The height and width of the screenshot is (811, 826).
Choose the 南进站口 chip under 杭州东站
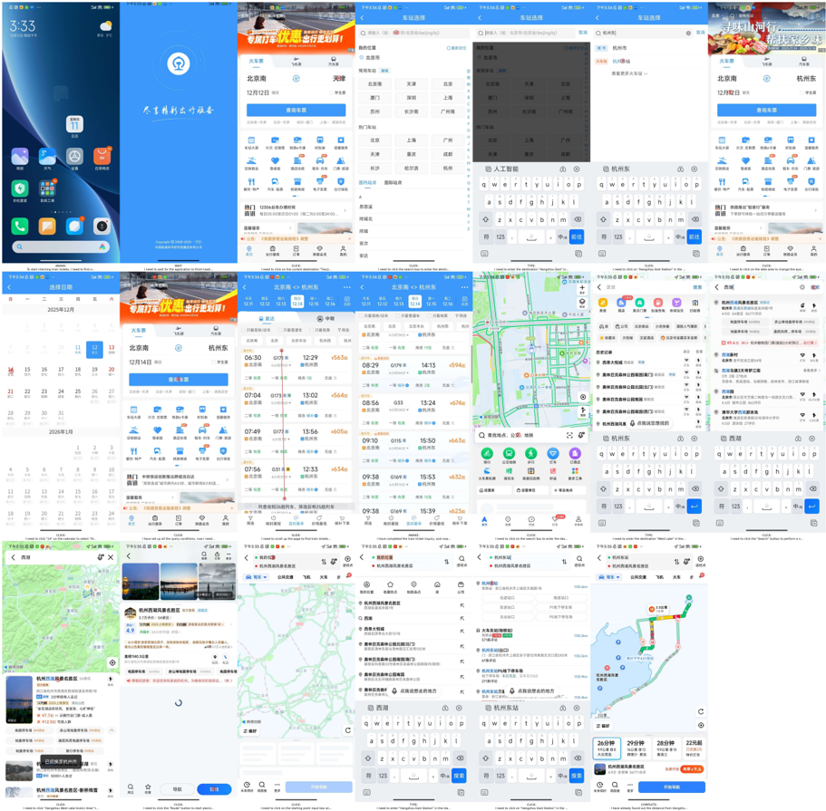pos(560,598)
